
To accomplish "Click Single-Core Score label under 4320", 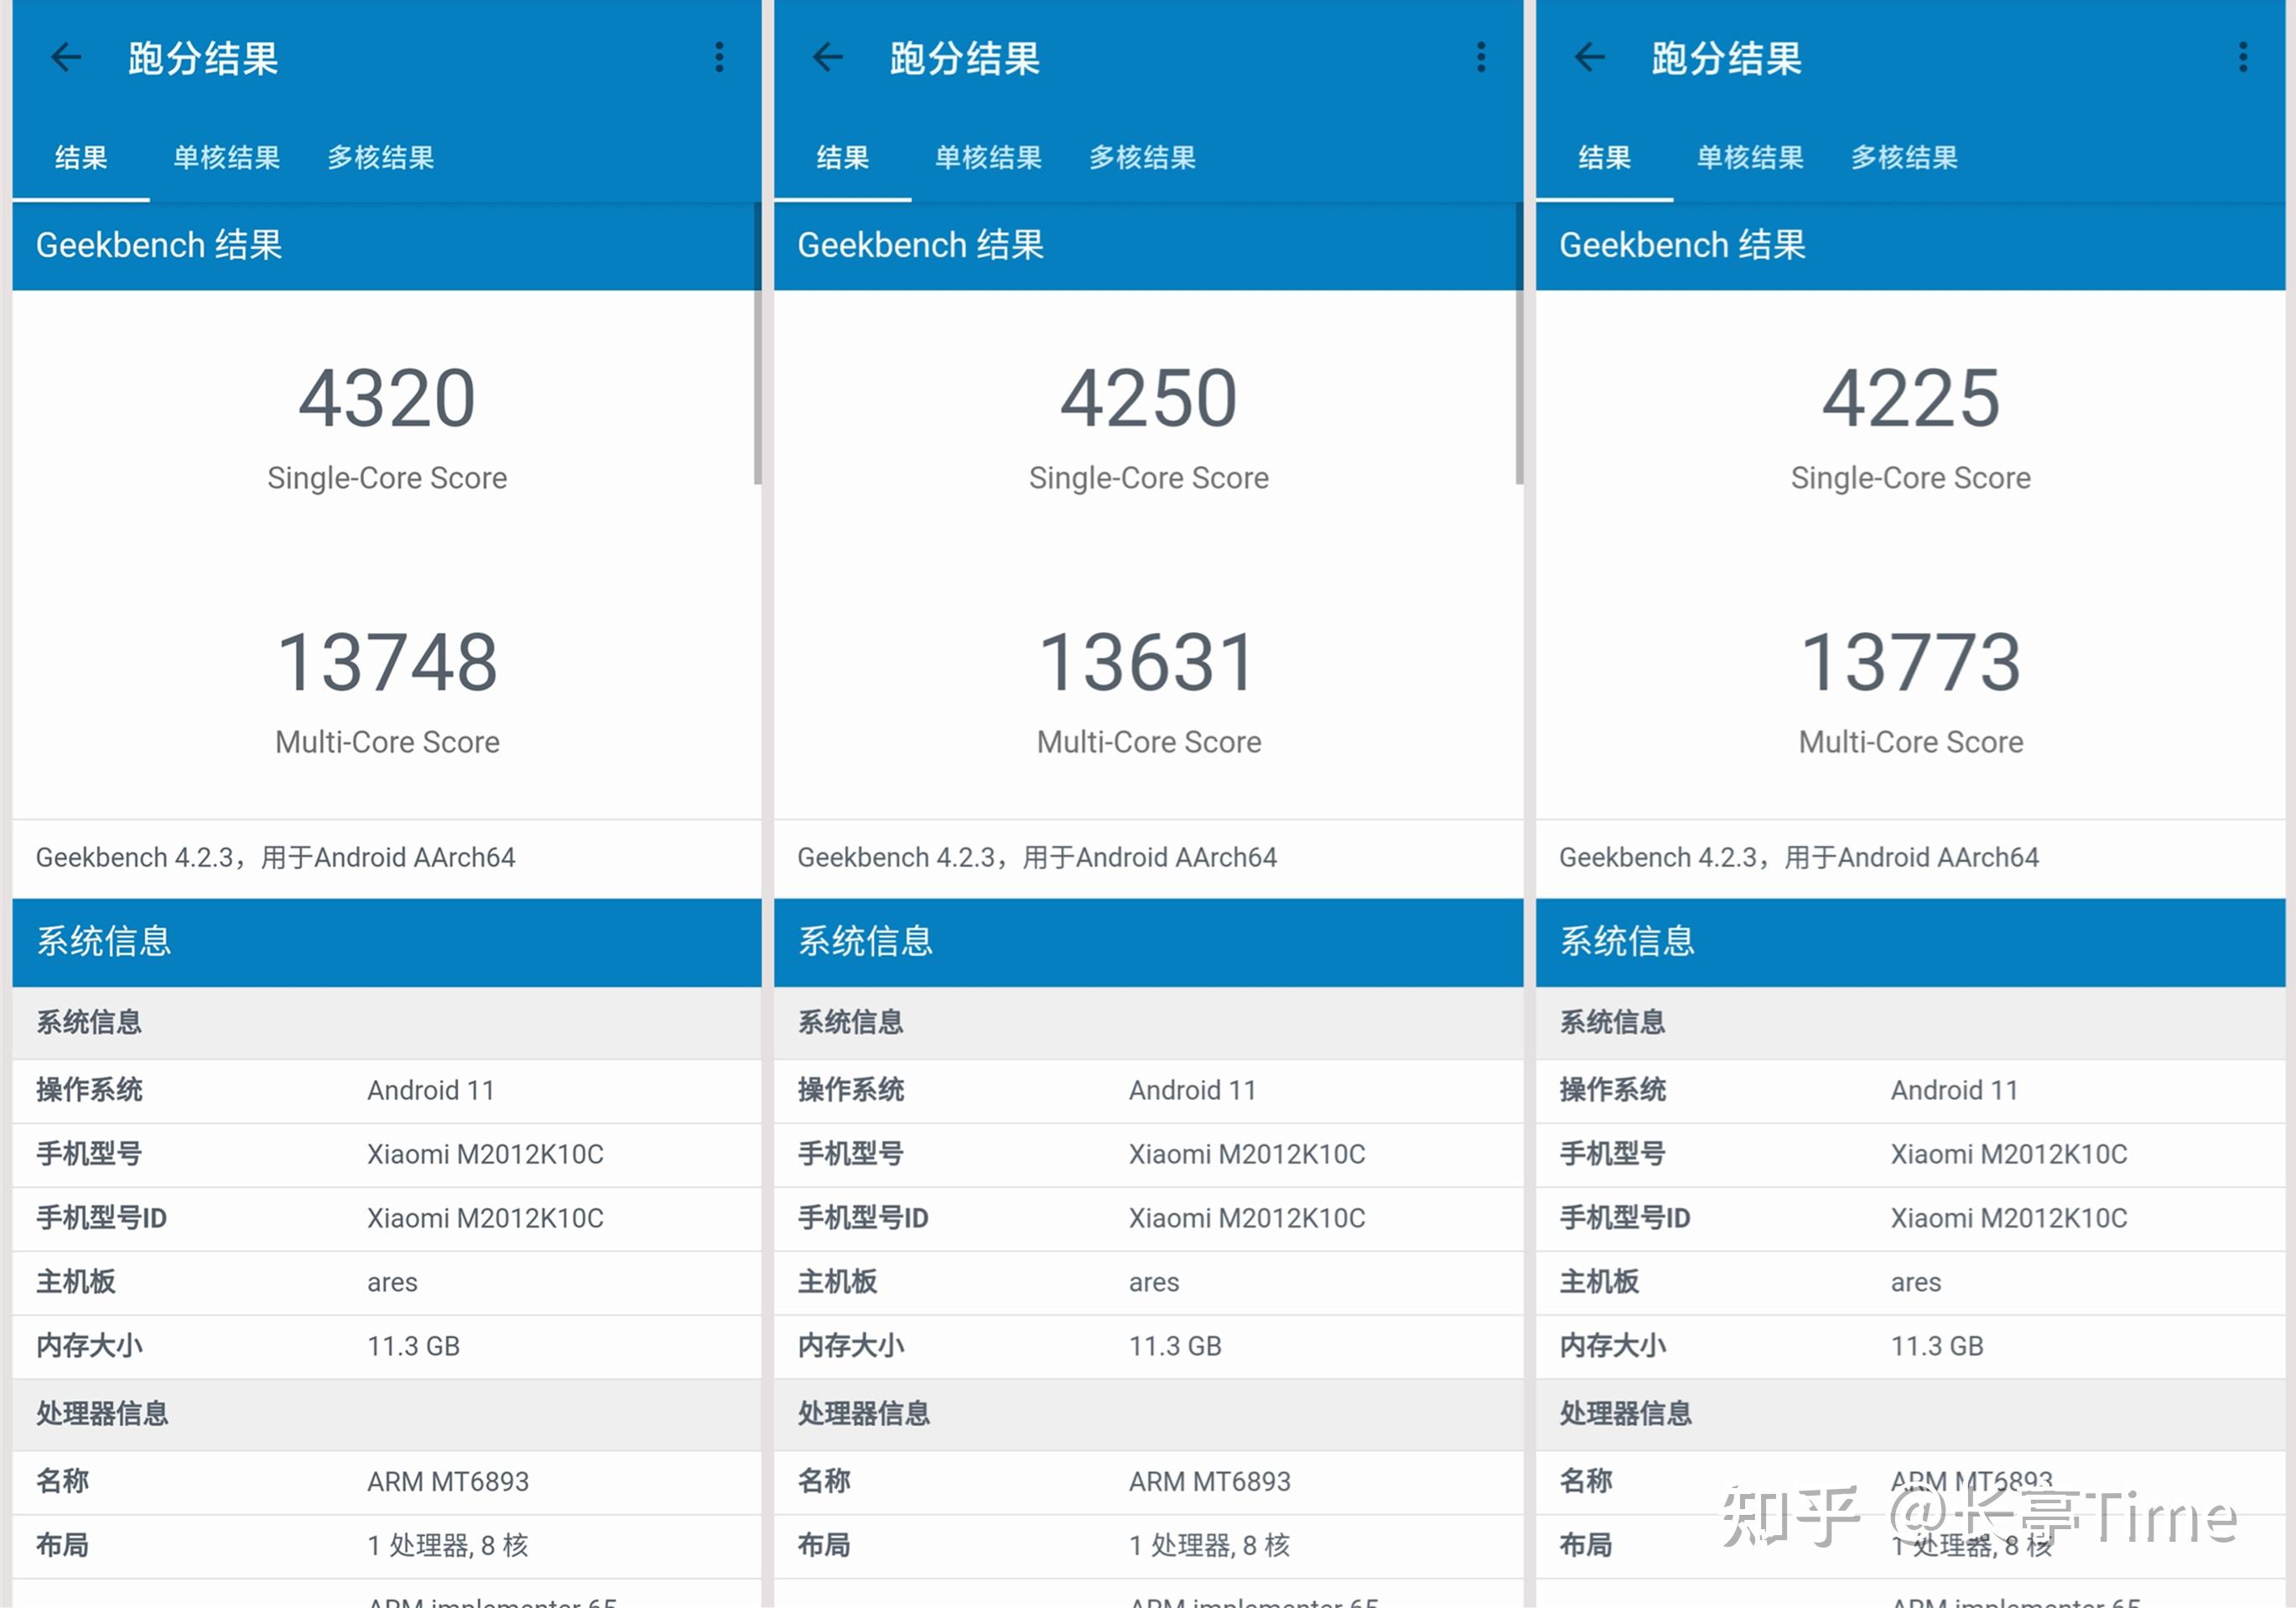I will click(x=387, y=478).
